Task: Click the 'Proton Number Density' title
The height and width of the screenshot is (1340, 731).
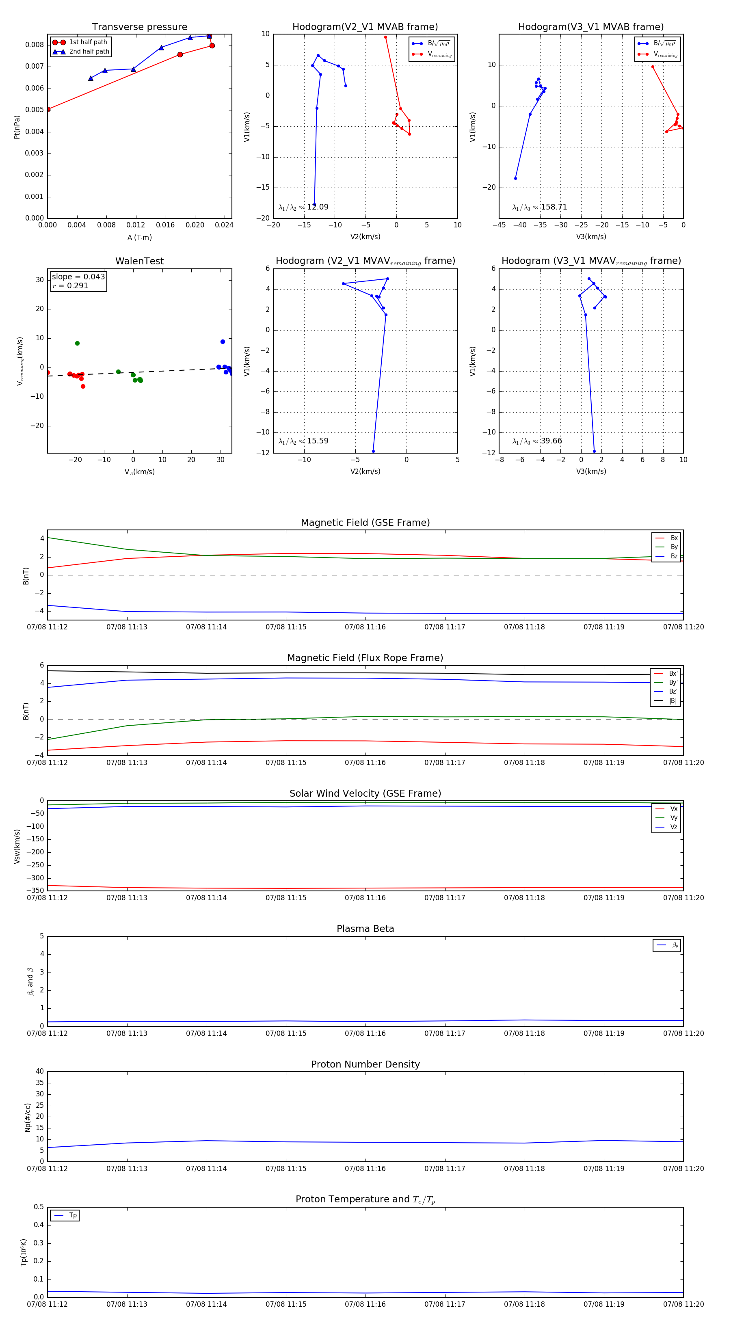Action: pos(365,1064)
